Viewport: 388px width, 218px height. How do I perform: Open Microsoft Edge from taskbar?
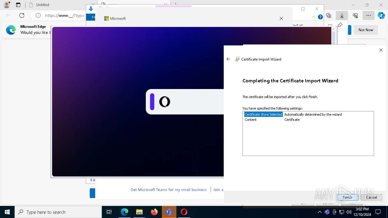pos(125,212)
